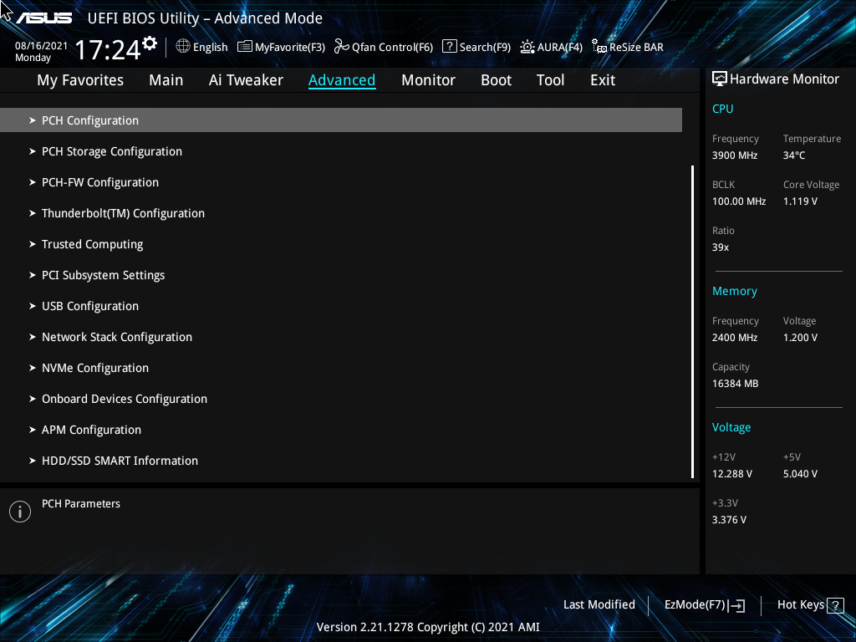This screenshot has width=856, height=642.
Task: Click the capacity value 16384 MB
Action: point(735,384)
